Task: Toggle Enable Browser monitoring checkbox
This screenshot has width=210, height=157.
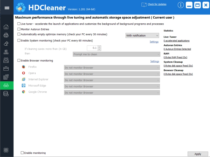Action: (19, 60)
